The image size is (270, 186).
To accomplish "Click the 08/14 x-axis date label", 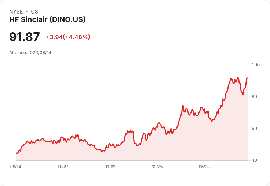I will (16, 167).
